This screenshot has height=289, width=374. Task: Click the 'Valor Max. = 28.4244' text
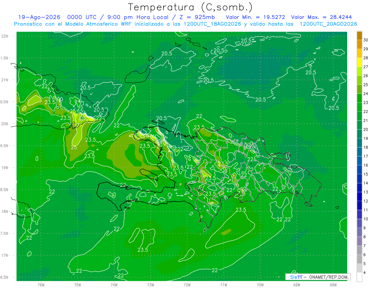point(321,17)
